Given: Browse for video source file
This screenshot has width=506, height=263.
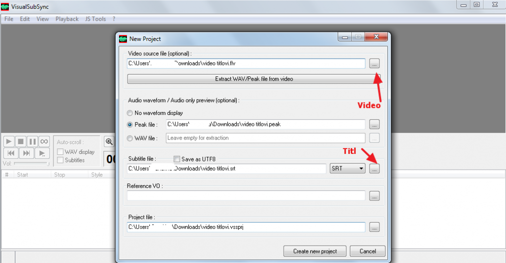Looking at the screenshot, I should click(375, 64).
